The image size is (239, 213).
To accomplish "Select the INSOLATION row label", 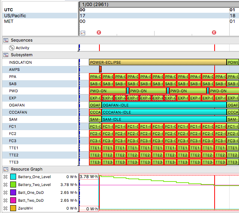I will point(21,62).
